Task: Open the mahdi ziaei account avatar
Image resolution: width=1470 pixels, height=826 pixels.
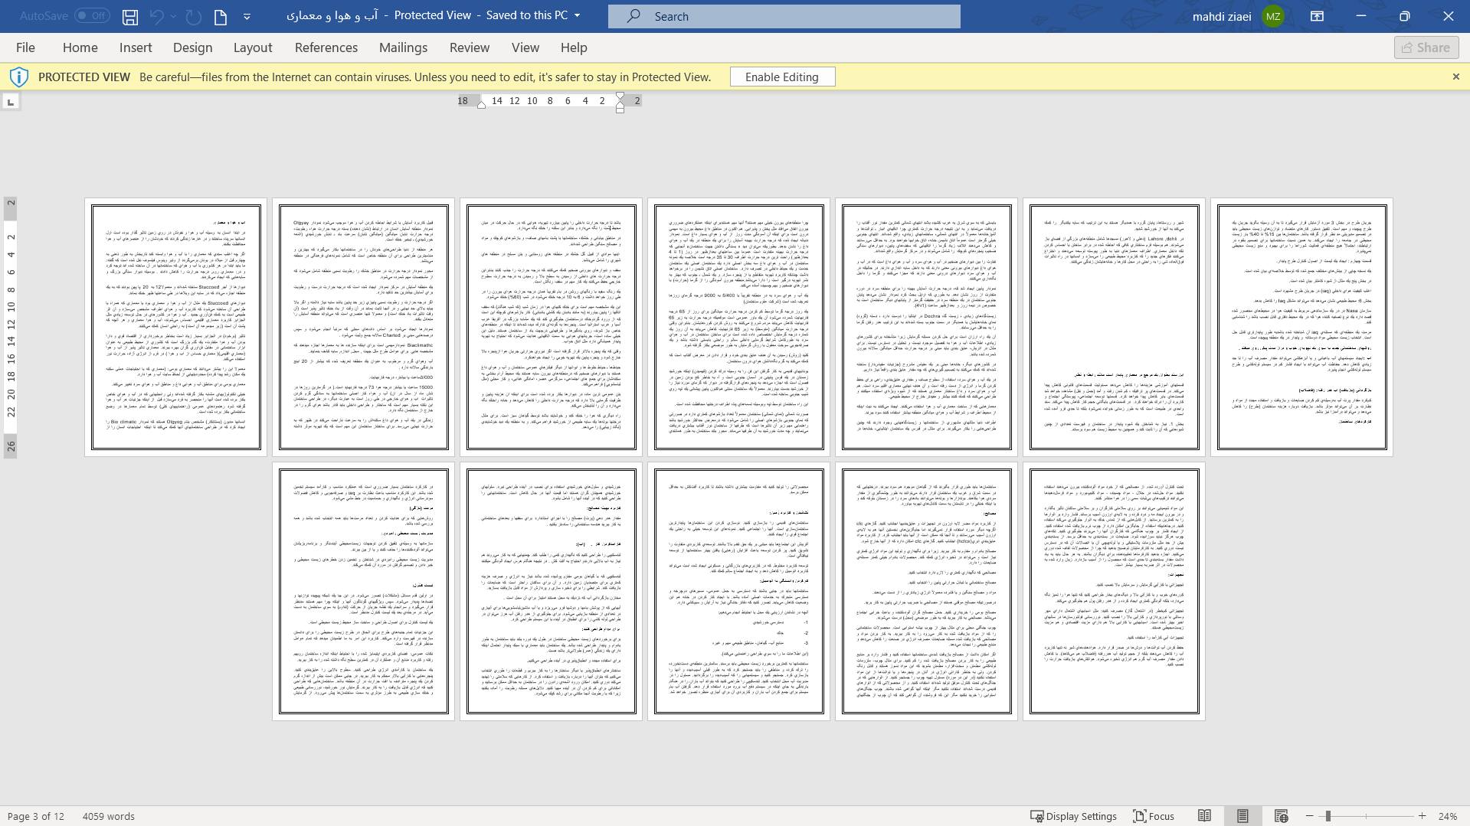Action: pyautogui.click(x=1273, y=16)
